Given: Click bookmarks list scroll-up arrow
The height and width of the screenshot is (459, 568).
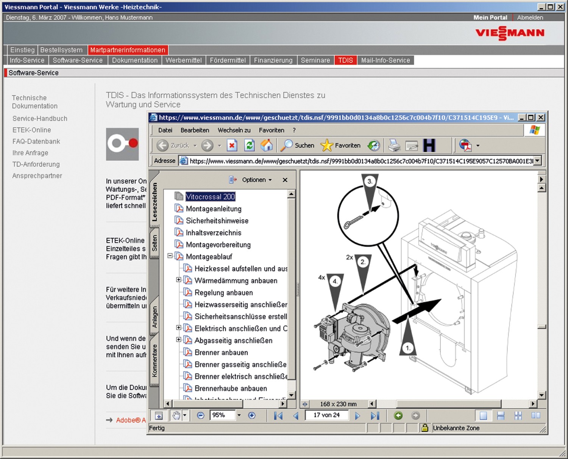Looking at the screenshot, I should pos(291,194).
